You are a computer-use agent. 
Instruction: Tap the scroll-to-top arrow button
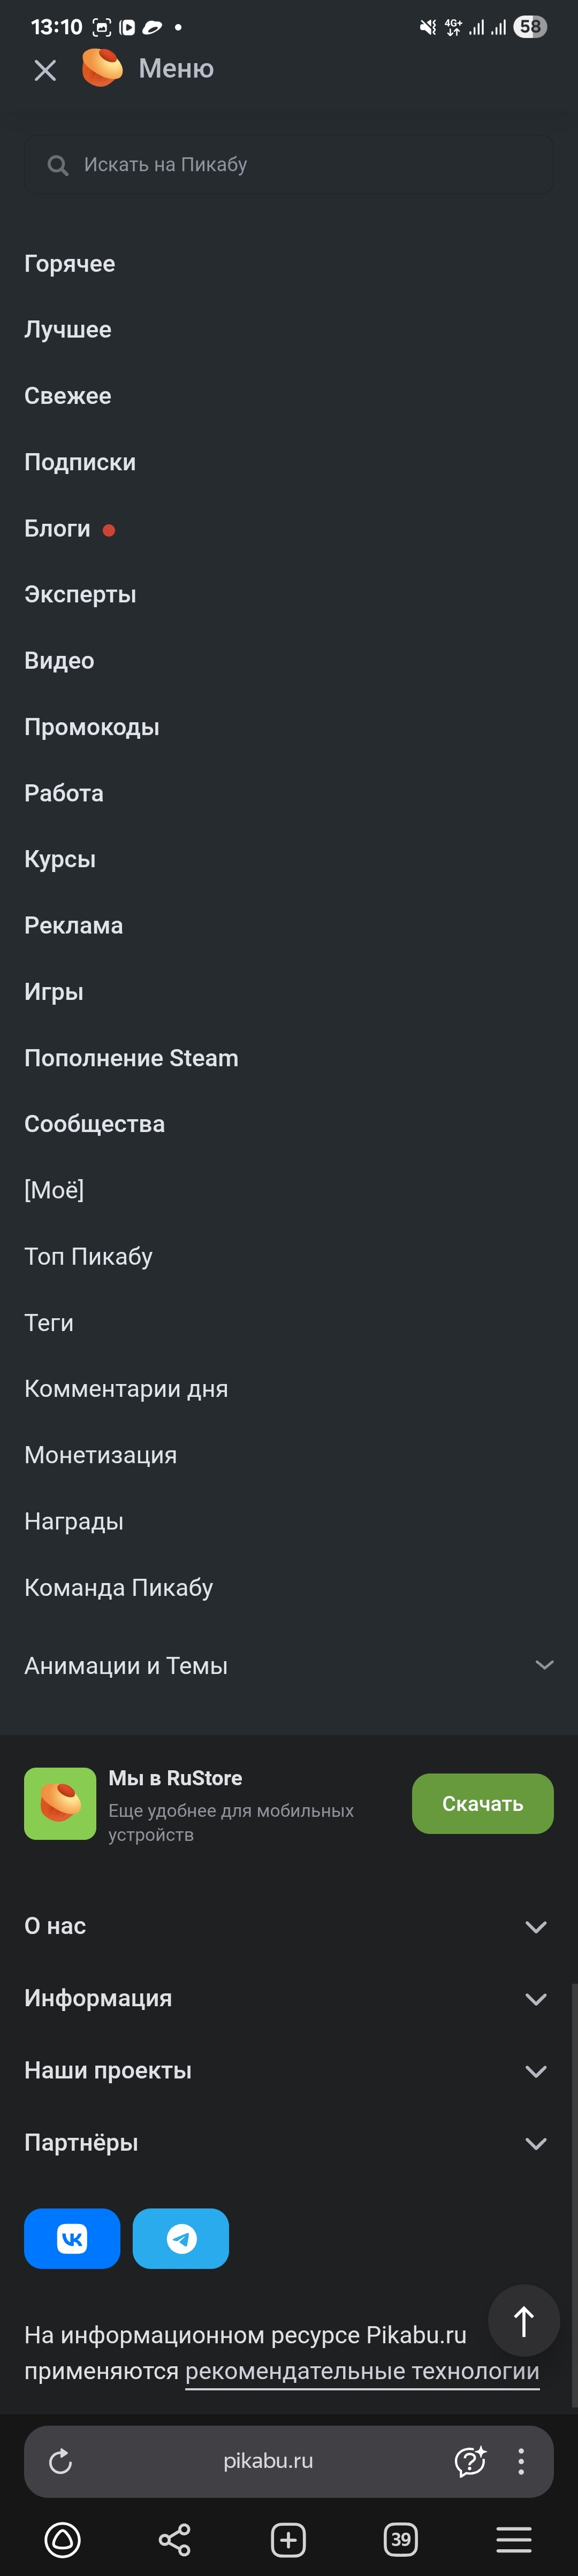coord(523,2320)
